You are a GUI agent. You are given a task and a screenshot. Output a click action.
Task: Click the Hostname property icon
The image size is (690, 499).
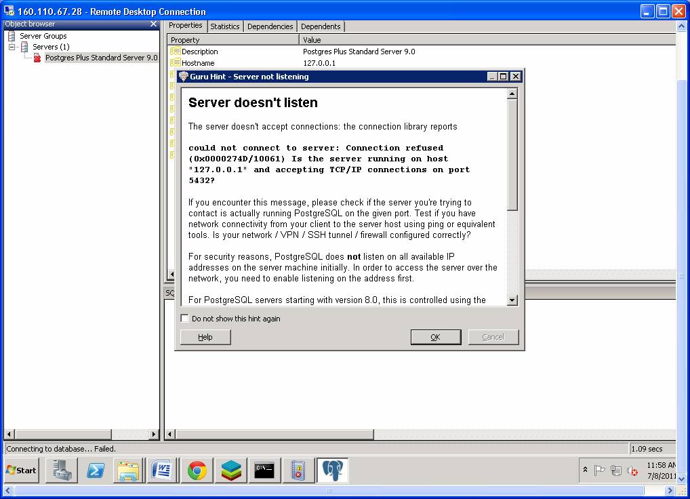point(175,63)
